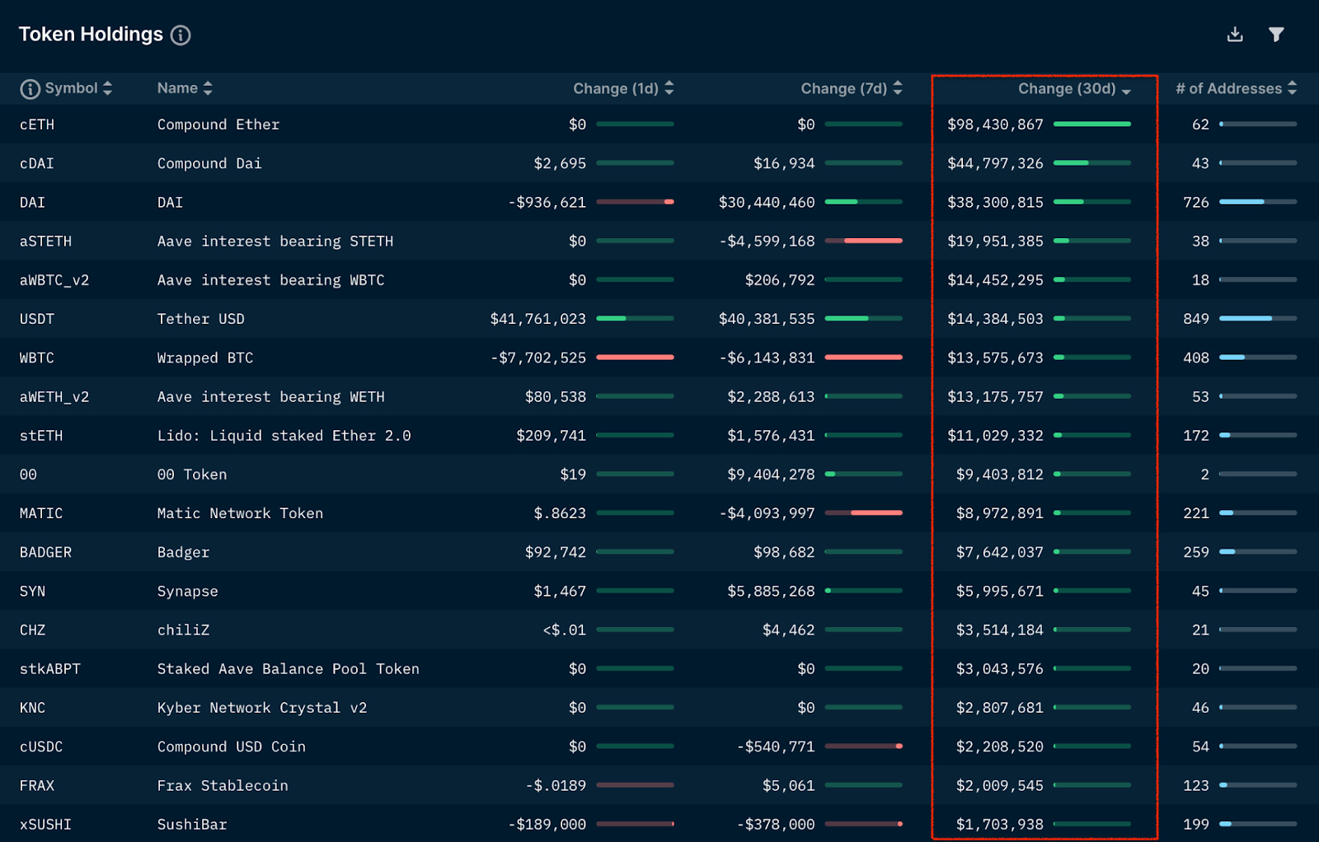Select the MATIC symbol cell
1319x842 pixels.
(x=41, y=513)
